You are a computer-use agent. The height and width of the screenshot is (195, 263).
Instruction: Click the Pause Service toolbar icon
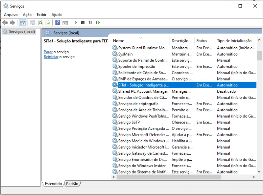tap(90, 23)
